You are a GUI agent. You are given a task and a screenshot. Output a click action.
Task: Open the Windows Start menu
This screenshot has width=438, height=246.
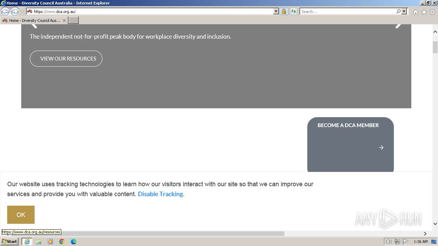(x=9, y=242)
